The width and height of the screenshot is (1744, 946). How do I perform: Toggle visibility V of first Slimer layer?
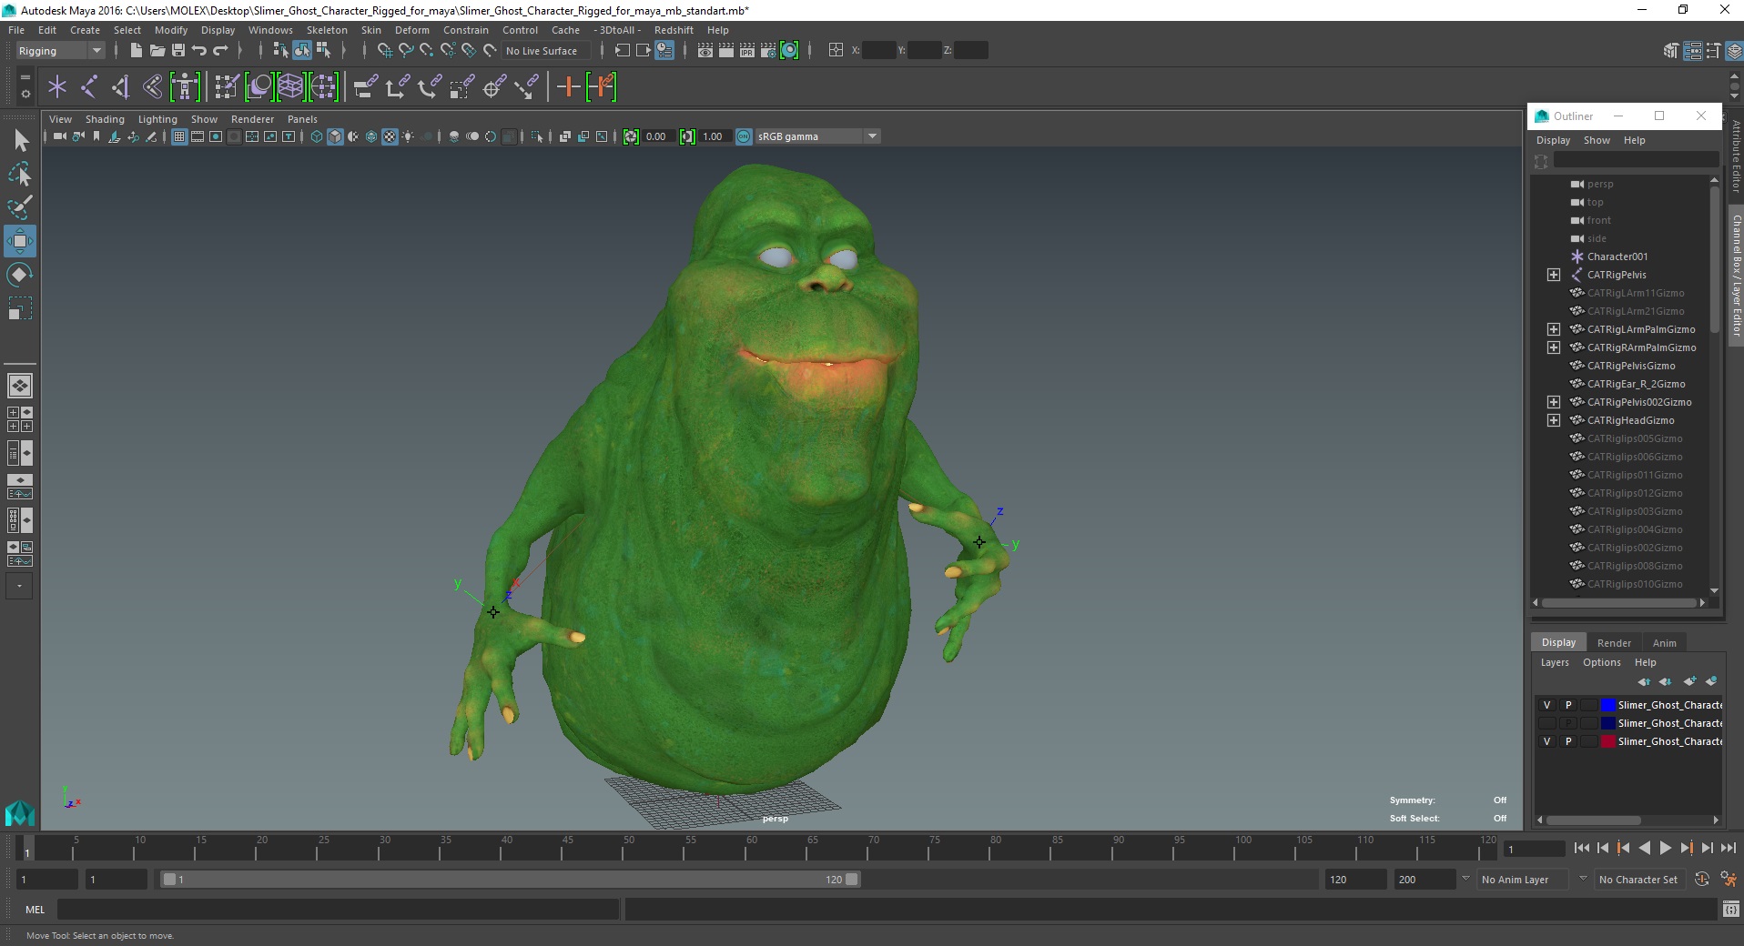point(1546,705)
